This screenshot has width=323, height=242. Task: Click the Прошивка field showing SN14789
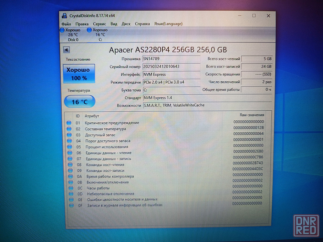point(171,59)
